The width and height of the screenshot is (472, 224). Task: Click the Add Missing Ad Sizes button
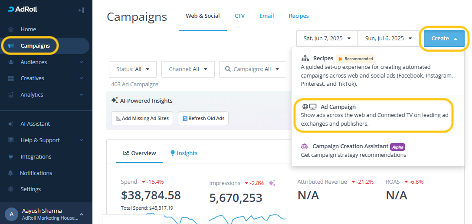point(142,118)
